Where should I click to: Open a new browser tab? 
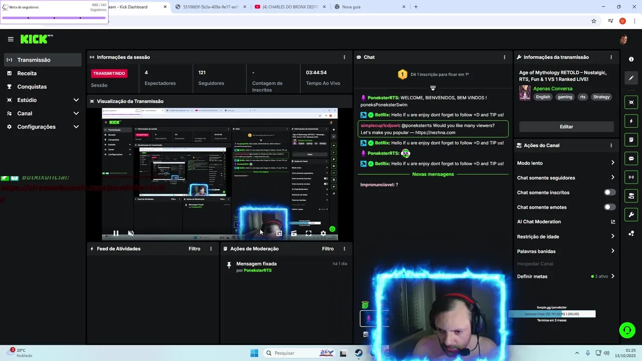416,7
